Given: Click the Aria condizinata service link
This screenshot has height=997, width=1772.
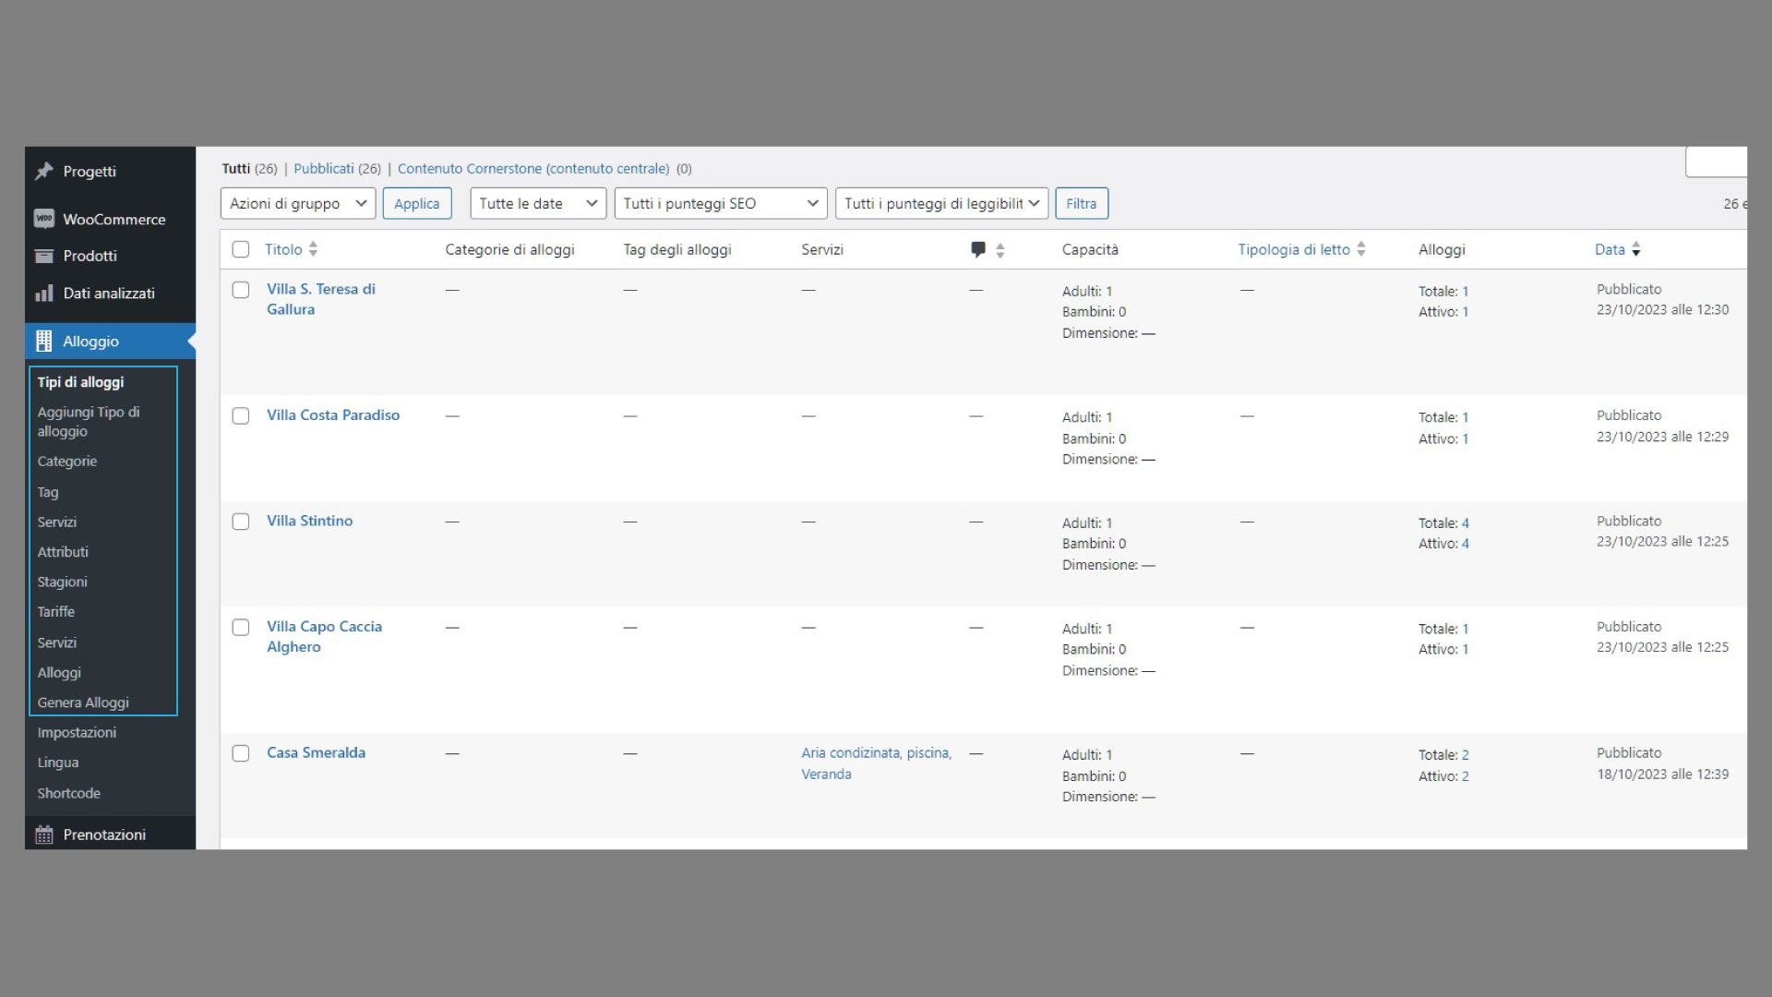Looking at the screenshot, I should [x=851, y=753].
